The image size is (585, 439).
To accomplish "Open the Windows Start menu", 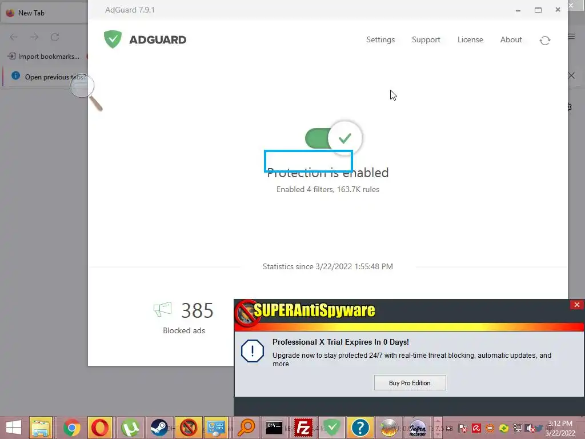I will point(14,428).
